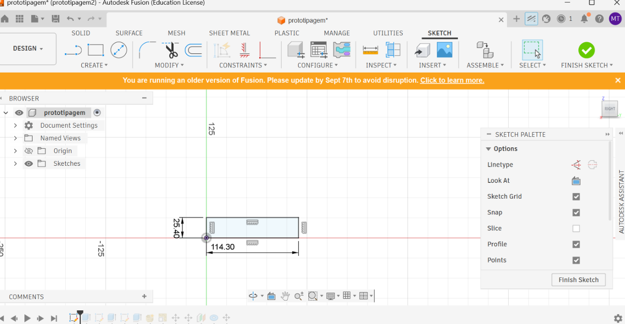Collapse the Options section in Sketch Palette
625x324 pixels.
tap(488, 149)
